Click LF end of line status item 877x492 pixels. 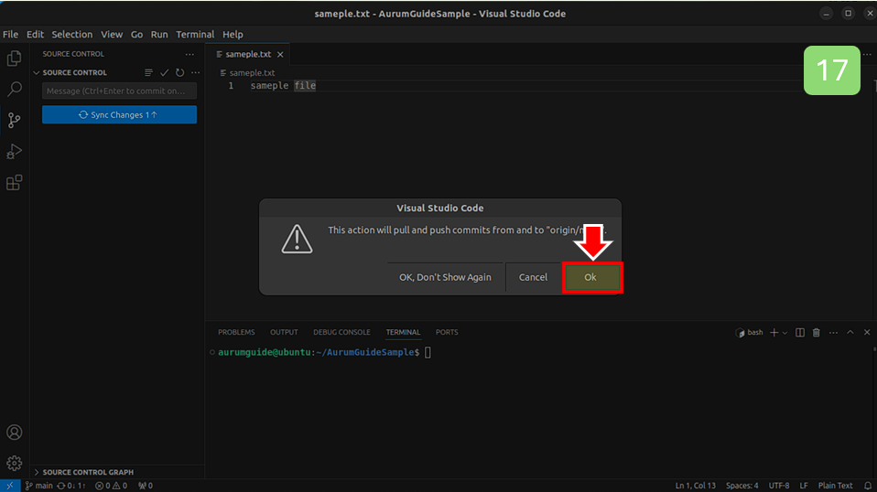pos(804,486)
